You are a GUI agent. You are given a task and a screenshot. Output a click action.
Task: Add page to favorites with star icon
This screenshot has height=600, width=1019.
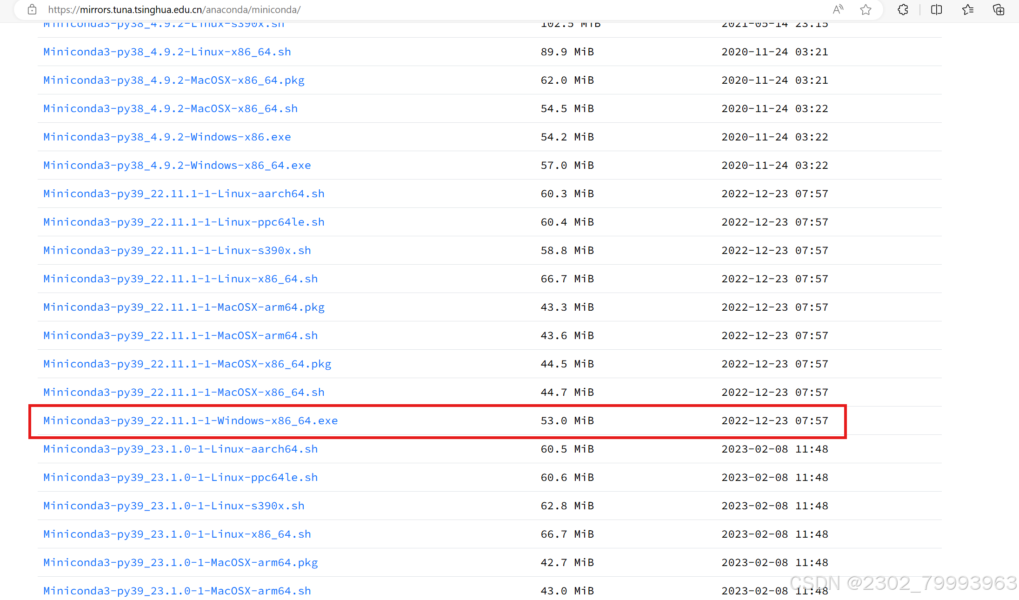tap(866, 9)
